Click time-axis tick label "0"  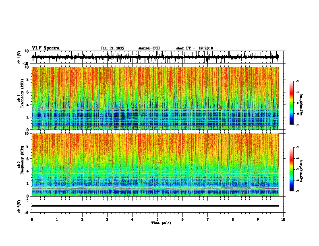click(x=32, y=219)
